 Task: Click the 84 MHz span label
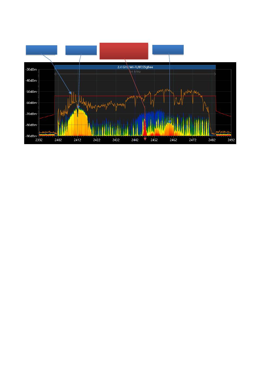135,72
